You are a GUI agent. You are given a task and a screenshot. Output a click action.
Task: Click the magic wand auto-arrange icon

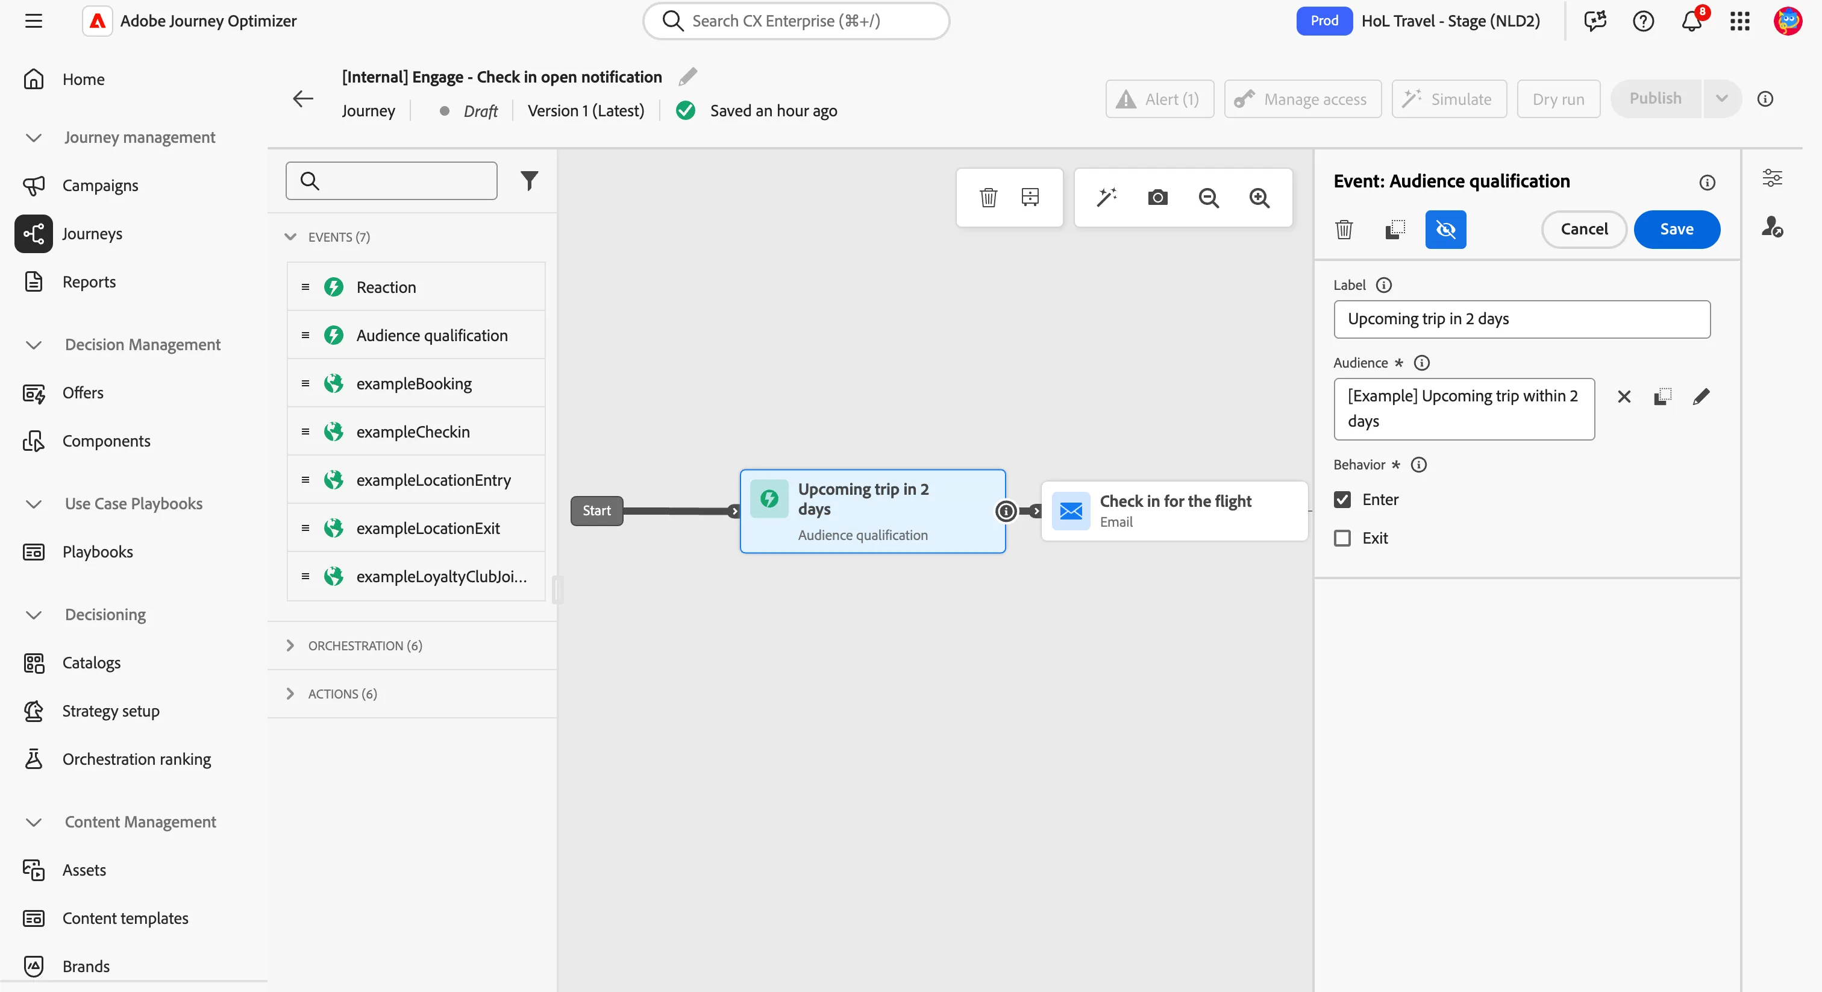pos(1107,198)
